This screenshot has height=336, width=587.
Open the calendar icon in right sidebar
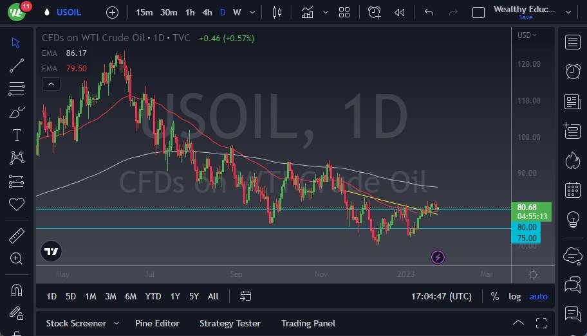point(572,190)
